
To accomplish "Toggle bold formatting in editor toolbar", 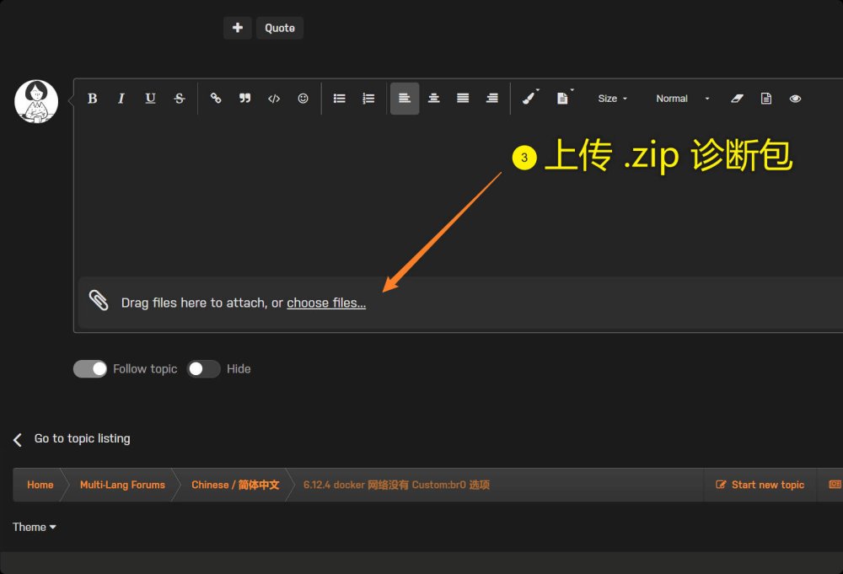I will point(93,99).
